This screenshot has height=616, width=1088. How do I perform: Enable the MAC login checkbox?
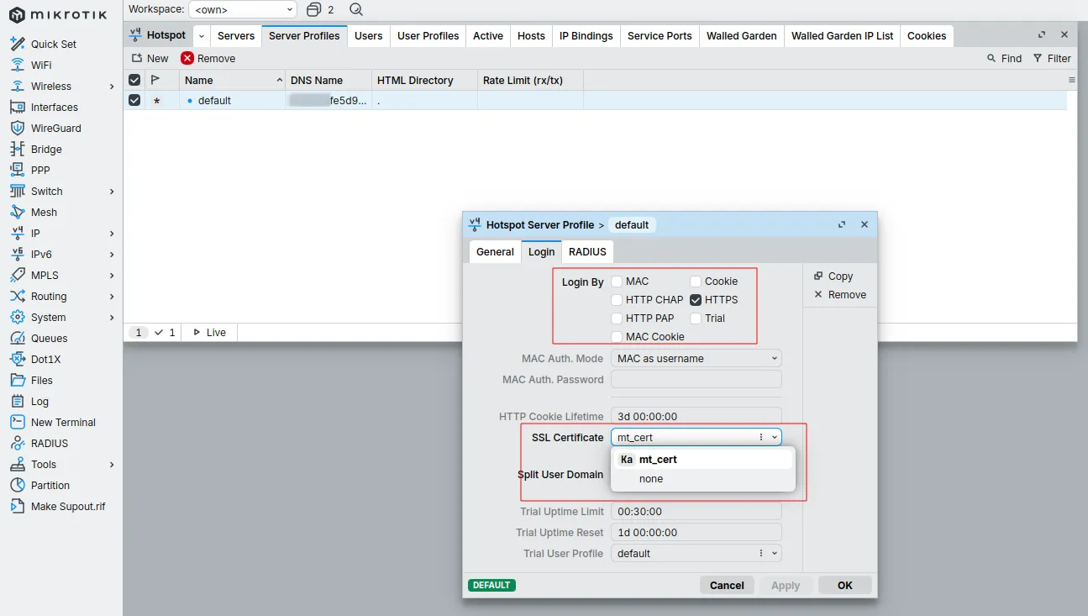(x=617, y=282)
